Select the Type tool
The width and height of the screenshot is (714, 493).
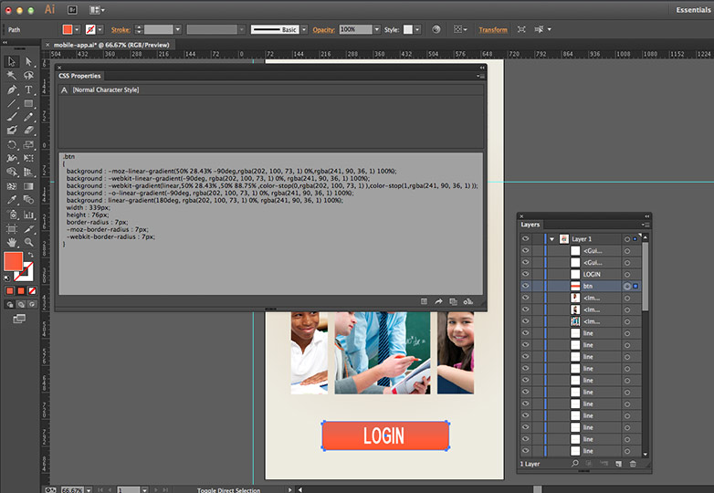(x=28, y=89)
